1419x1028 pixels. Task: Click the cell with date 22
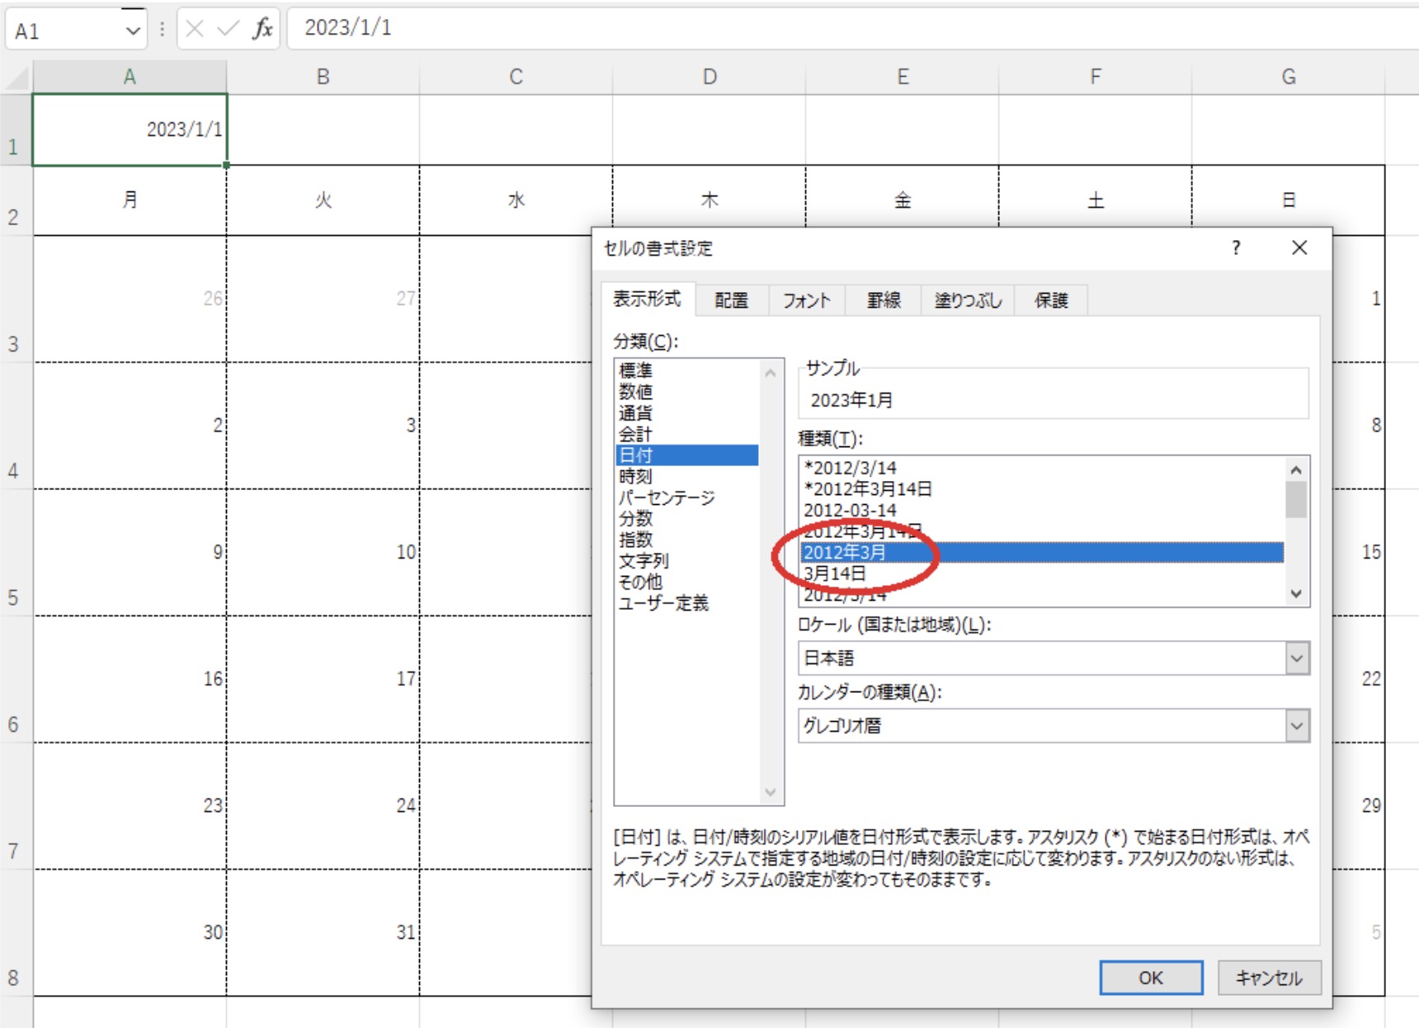point(1360,679)
